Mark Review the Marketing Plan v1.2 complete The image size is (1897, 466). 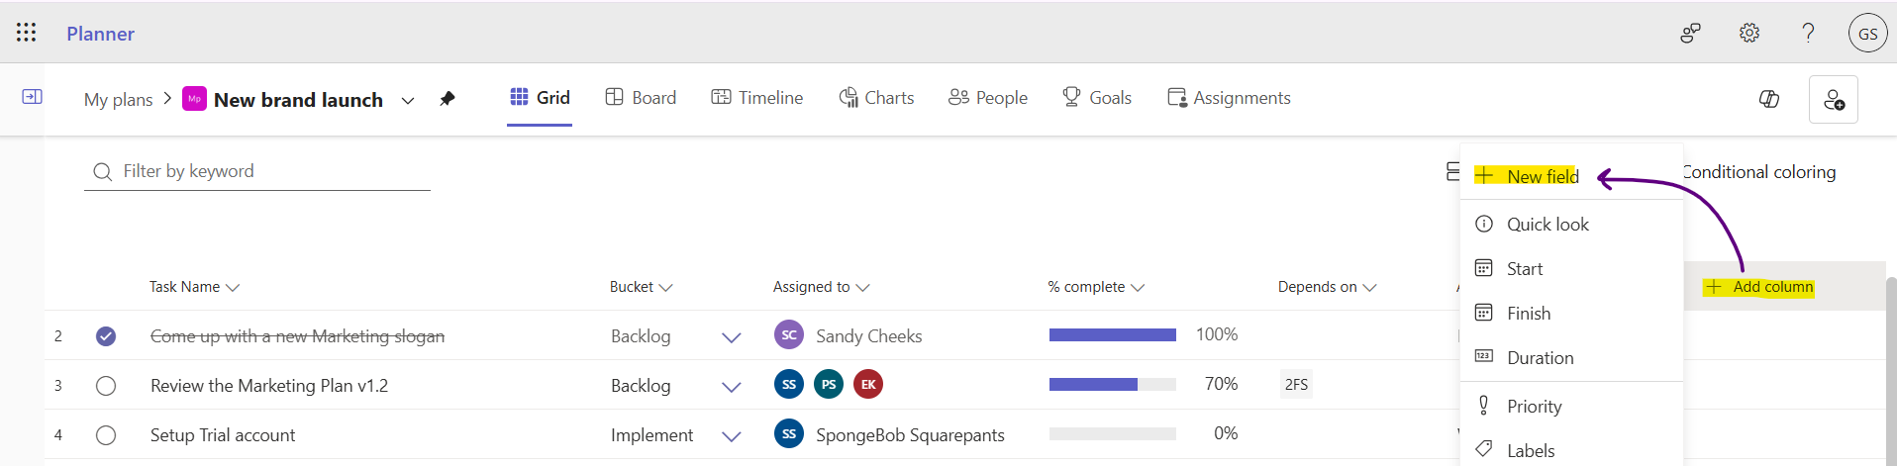tap(106, 386)
